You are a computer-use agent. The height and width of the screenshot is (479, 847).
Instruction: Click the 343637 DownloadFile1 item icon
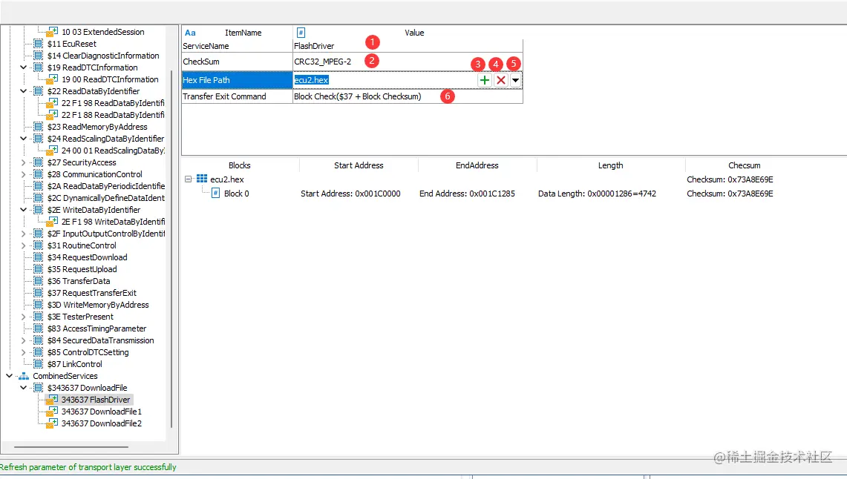(x=53, y=412)
